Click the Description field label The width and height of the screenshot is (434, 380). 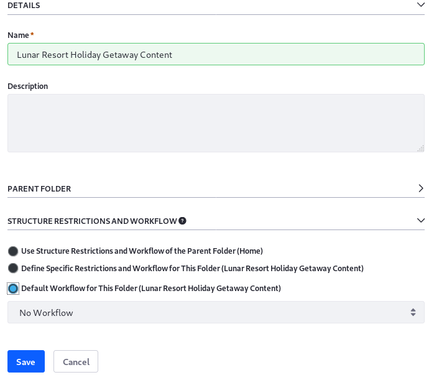[x=28, y=86]
